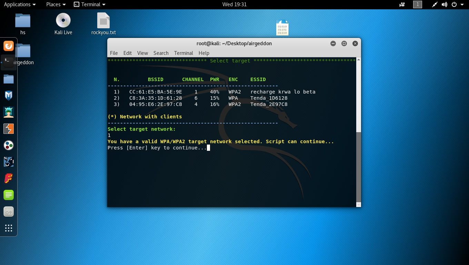469x265 pixels.
Task: Click the ESSID recharge krwa lo beta
Action: pos(283,92)
